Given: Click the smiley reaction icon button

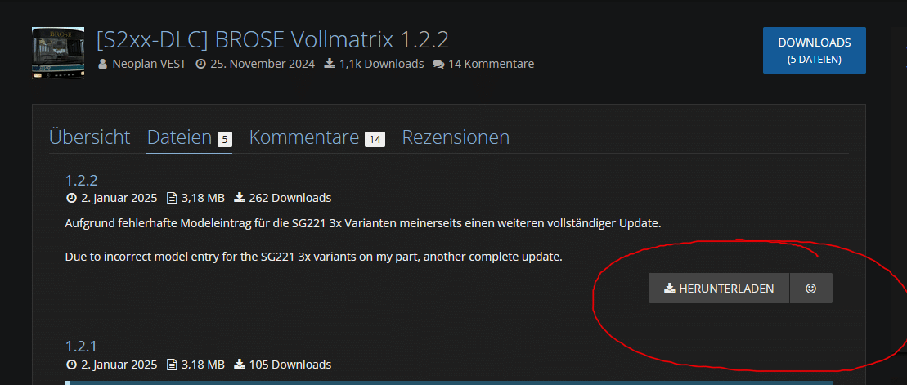Looking at the screenshot, I should pos(811,289).
